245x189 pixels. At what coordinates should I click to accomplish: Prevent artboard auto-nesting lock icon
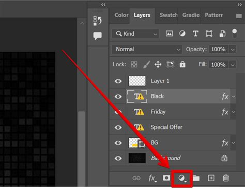[x=170, y=64]
